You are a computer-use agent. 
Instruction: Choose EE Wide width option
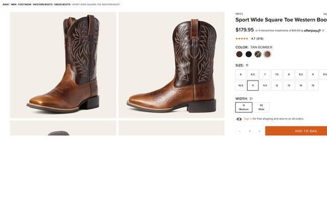[x=261, y=107]
